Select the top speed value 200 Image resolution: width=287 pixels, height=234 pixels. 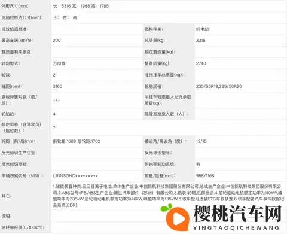(x=57, y=41)
